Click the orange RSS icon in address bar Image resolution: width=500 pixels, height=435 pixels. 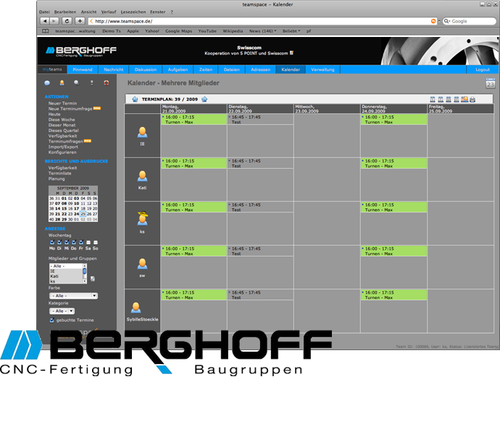pos(433,21)
